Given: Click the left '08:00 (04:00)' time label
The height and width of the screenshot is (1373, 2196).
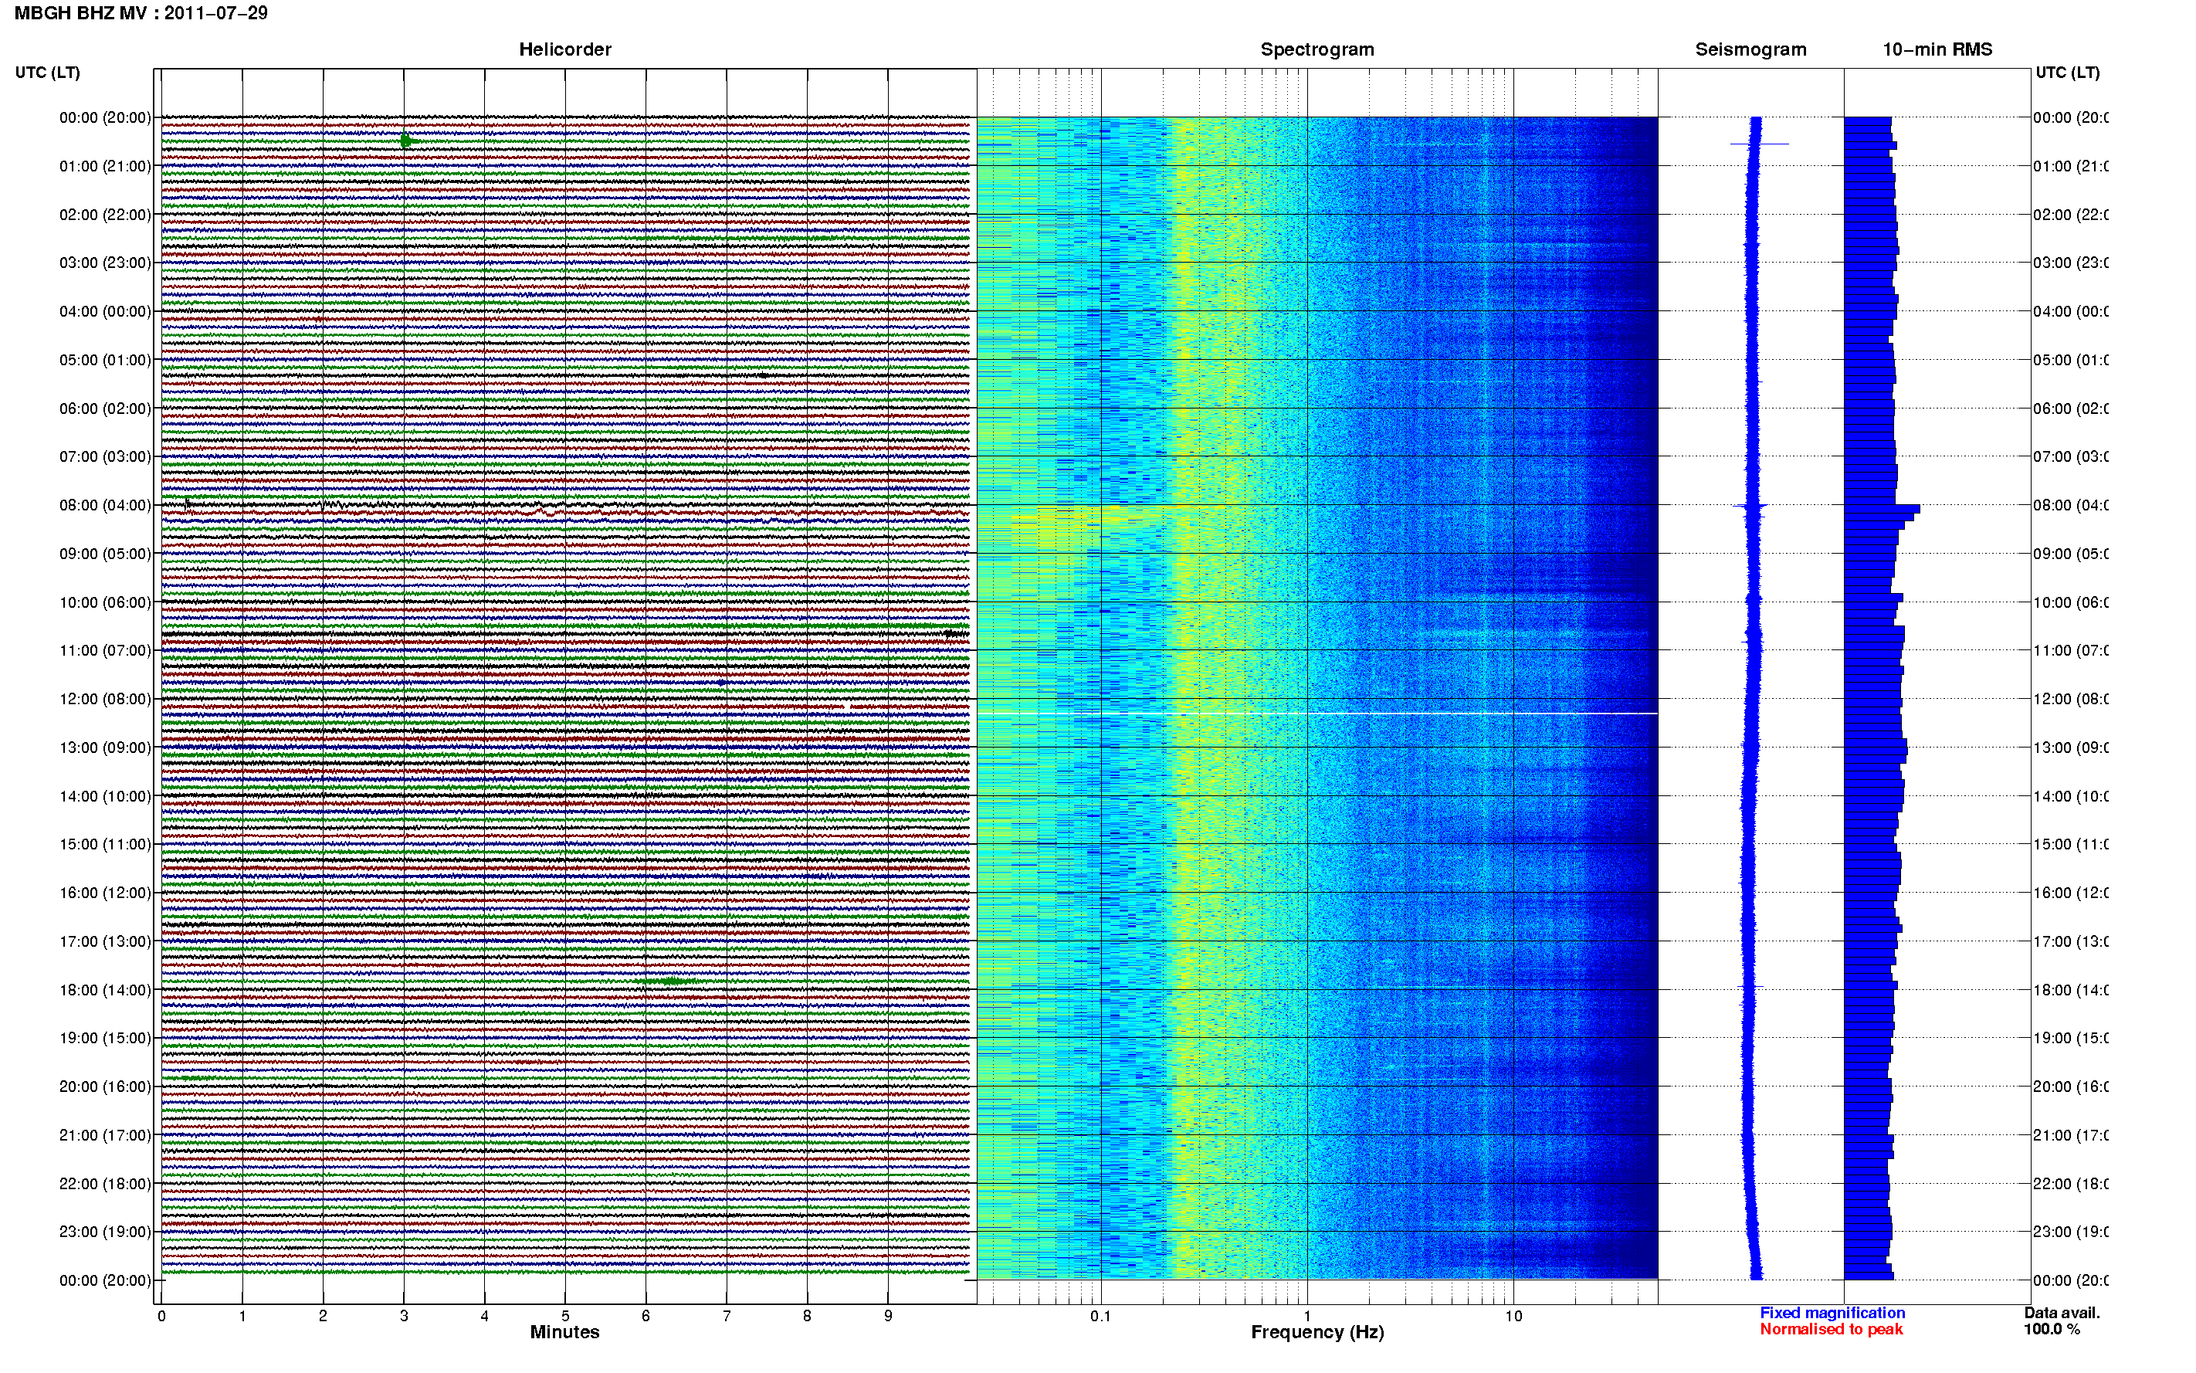Looking at the screenshot, I should point(105,505).
